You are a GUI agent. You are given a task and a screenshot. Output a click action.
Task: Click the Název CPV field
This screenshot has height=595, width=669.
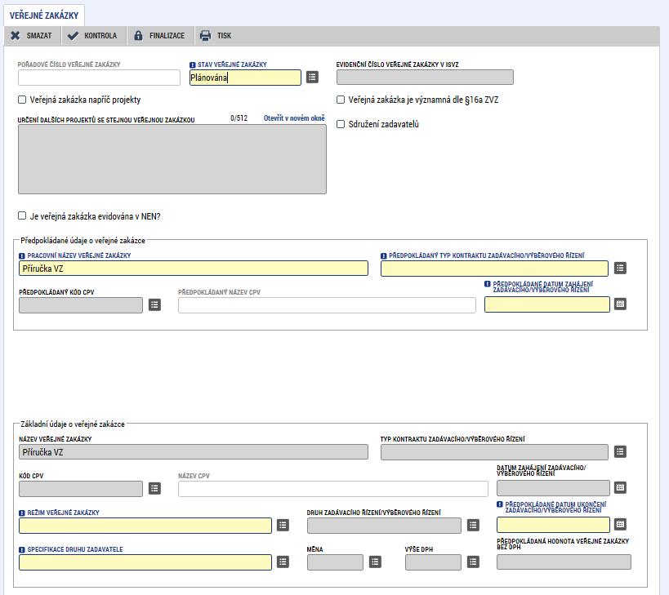[x=333, y=489]
